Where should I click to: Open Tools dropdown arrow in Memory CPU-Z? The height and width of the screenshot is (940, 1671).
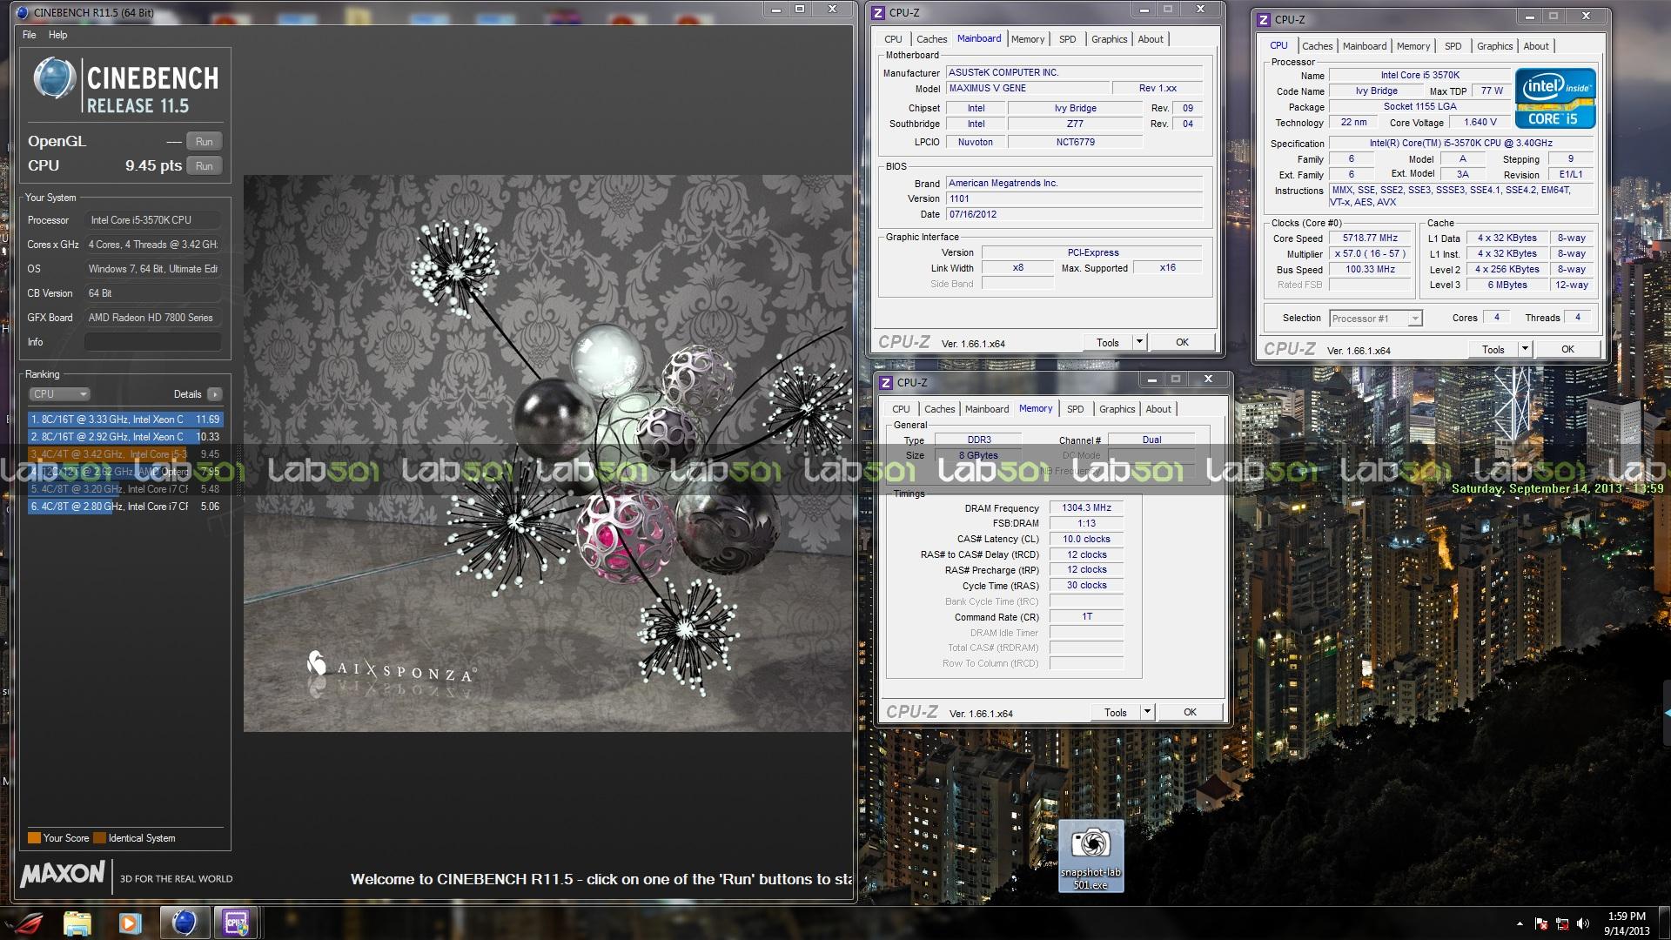[1146, 712]
